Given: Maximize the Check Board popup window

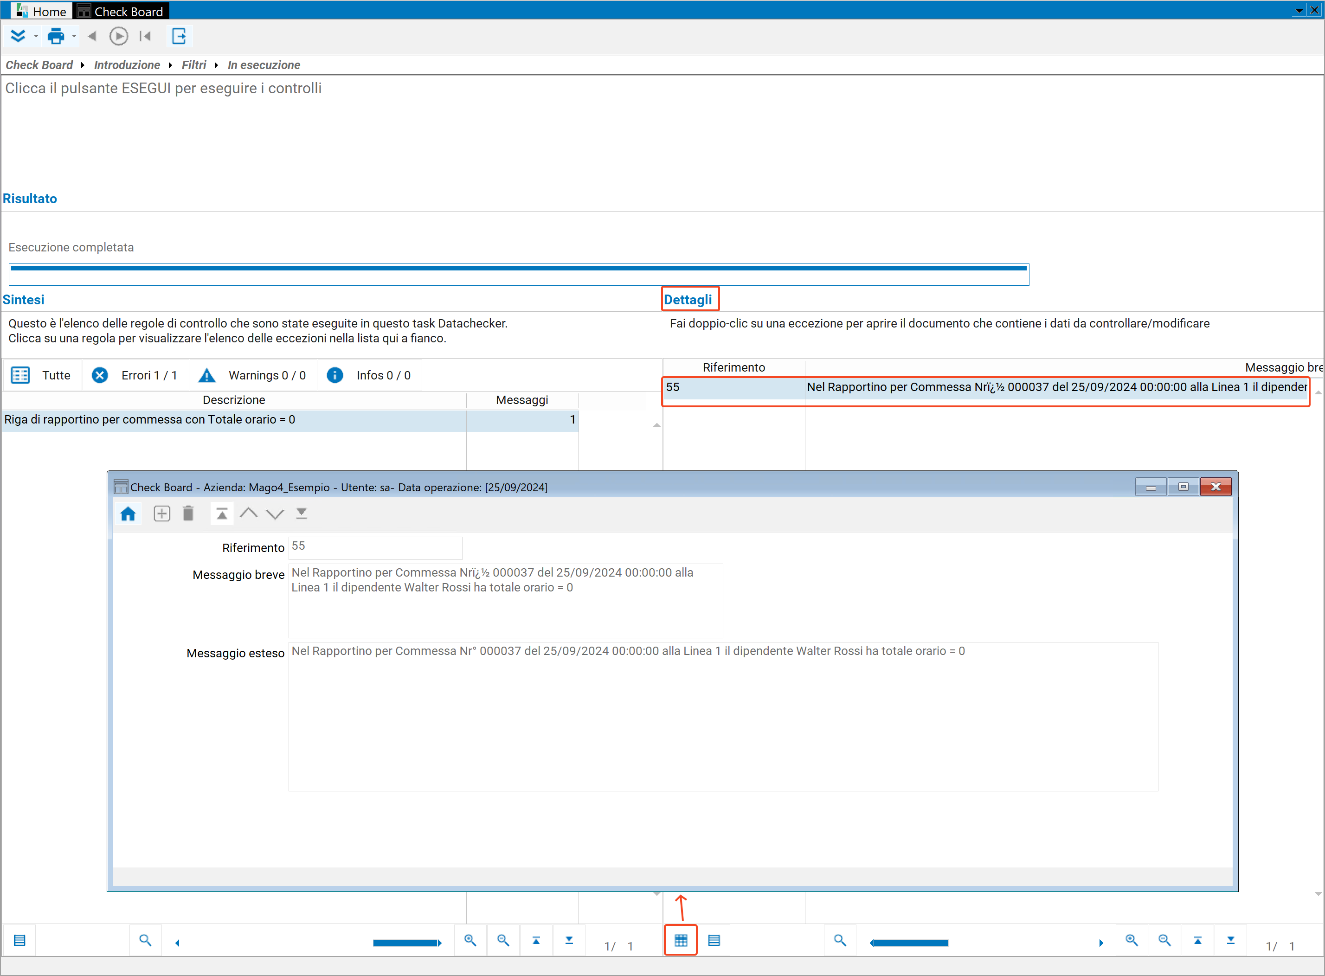Looking at the screenshot, I should [1183, 487].
